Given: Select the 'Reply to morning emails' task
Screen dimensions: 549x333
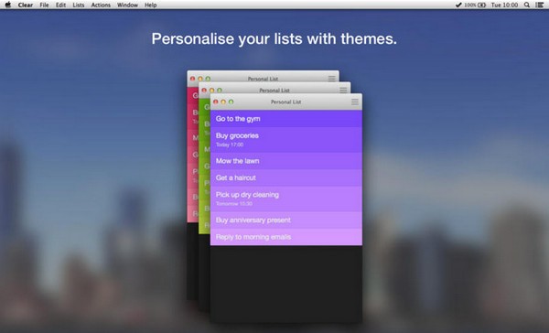Looking at the screenshot, I should [286, 237].
